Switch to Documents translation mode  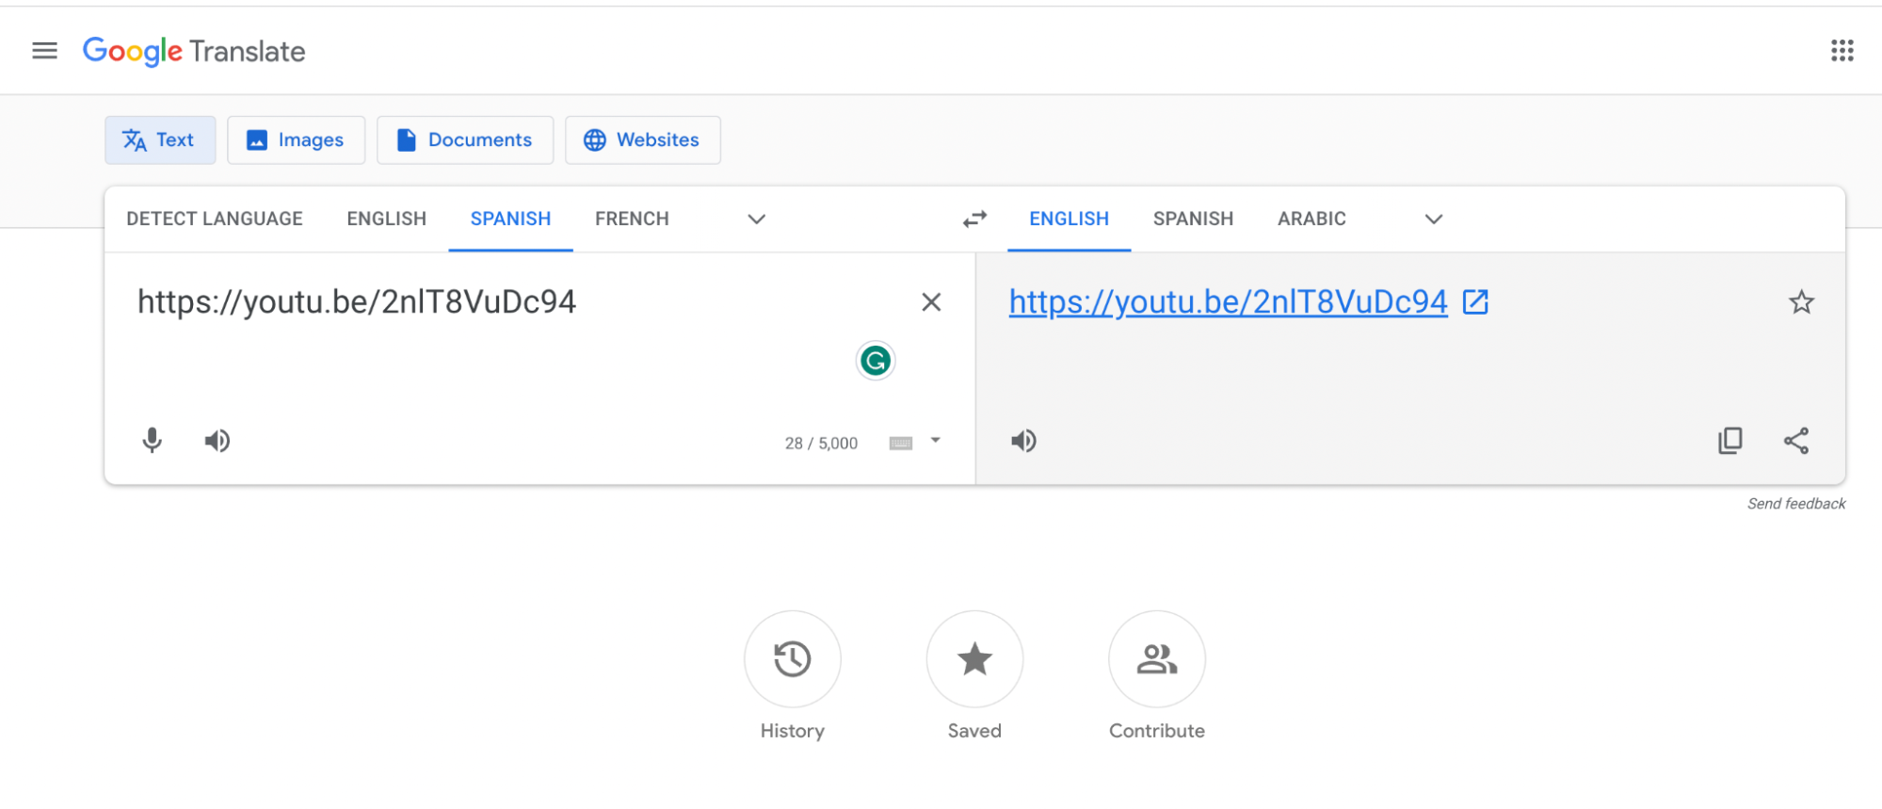pyautogui.click(x=465, y=140)
